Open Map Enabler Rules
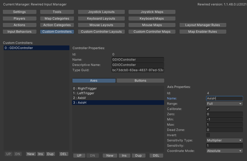247x161 pixels. tap(203, 31)
